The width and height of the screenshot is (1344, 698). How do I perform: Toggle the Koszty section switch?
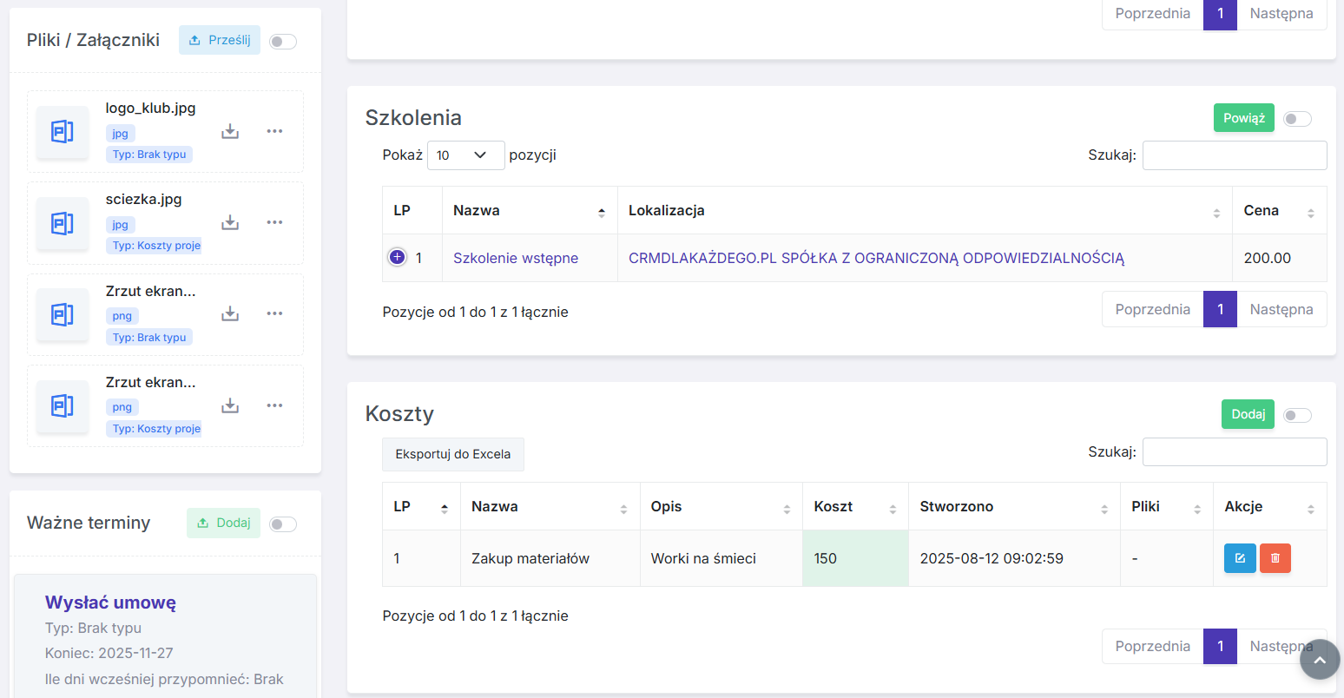pyautogui.click(x=1297, y=416)
